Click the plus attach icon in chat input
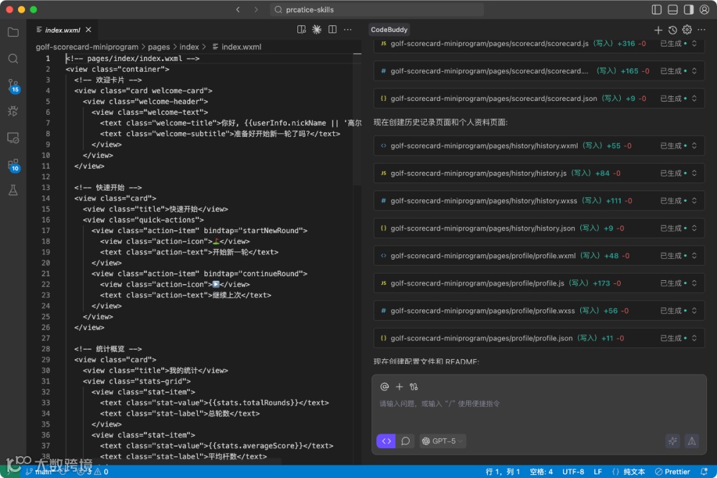This screenshot has width=717, height=478. click(399, 387)
